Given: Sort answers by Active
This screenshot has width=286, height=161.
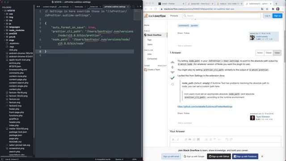Looking at the screenshot, I should 260,53.
